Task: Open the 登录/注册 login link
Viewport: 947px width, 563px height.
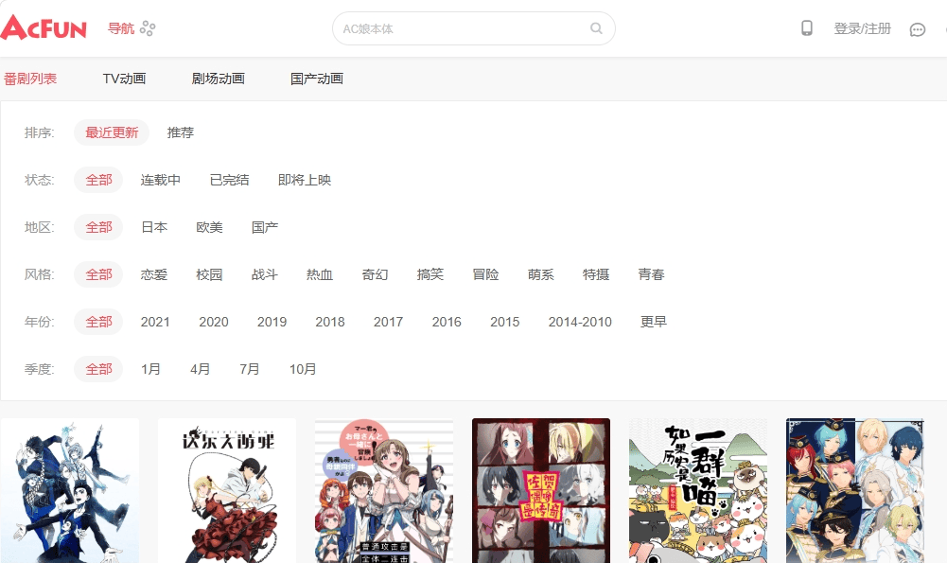Action: click(862, 28)
